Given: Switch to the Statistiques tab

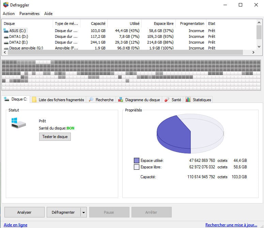Looking at the screenshot, I should (198, 100).
